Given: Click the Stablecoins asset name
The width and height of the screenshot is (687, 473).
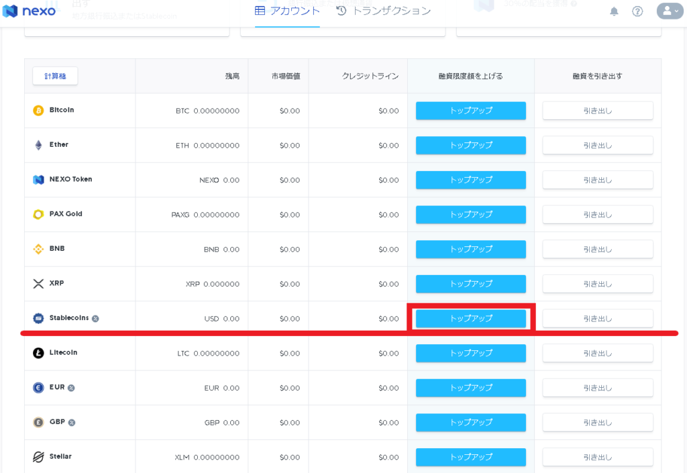Looking at the screenshot, I should point(69,318).
